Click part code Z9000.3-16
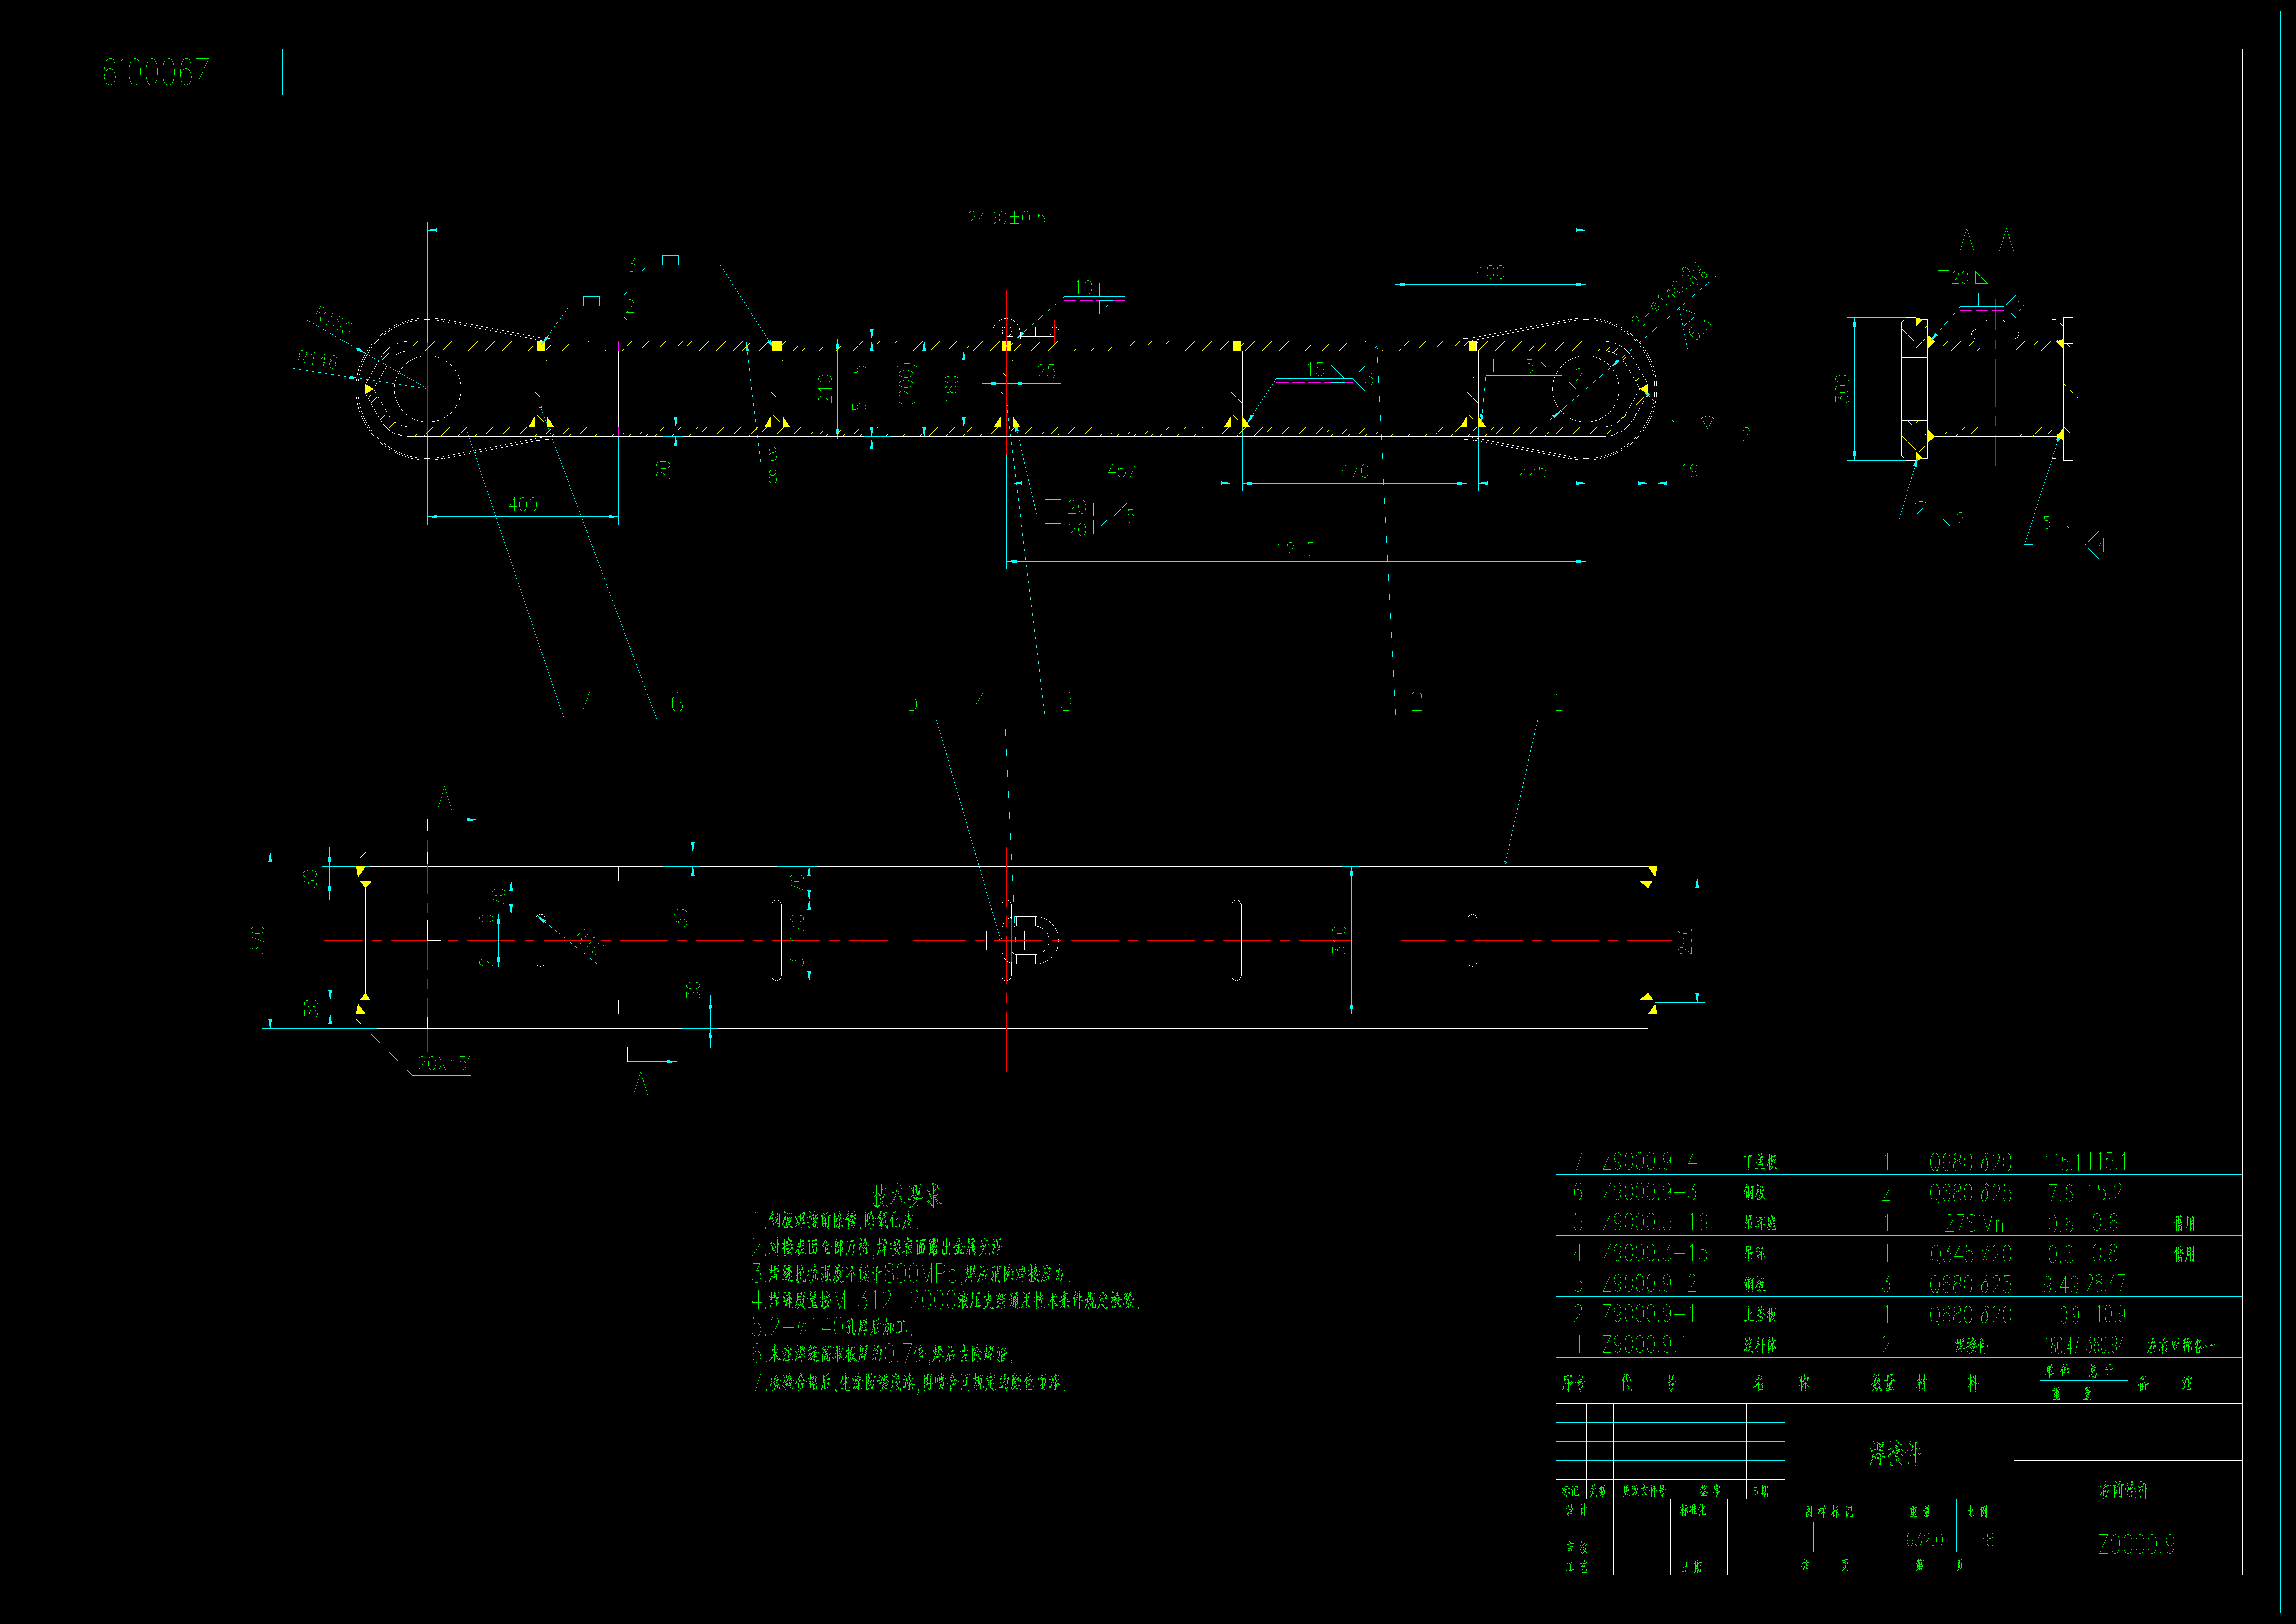 click(1655, 1223)
